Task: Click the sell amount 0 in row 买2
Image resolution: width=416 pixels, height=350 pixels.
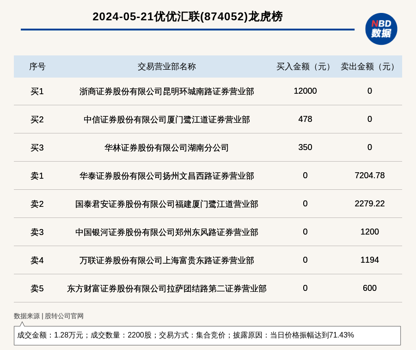Action: 370,119
